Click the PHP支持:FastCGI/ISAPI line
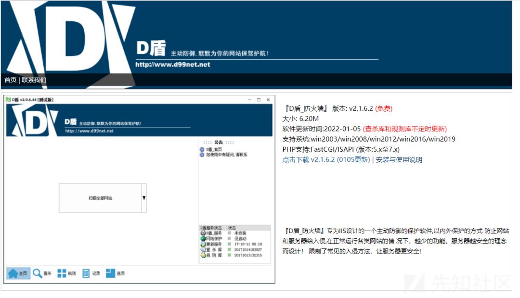The width and height of the screenshot is (520, 298). [x=341, y=150]
